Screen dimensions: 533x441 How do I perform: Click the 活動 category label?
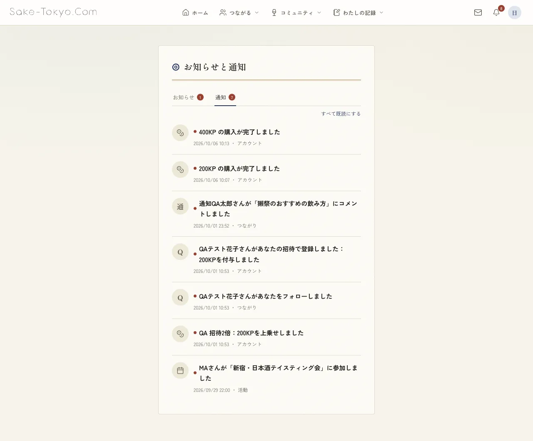pyautogui.click(x=243, y=390)
